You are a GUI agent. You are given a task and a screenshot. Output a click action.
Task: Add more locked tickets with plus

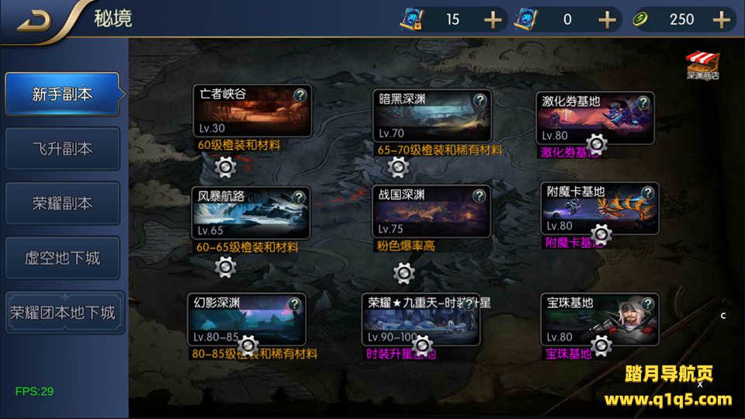click(493, 19)
